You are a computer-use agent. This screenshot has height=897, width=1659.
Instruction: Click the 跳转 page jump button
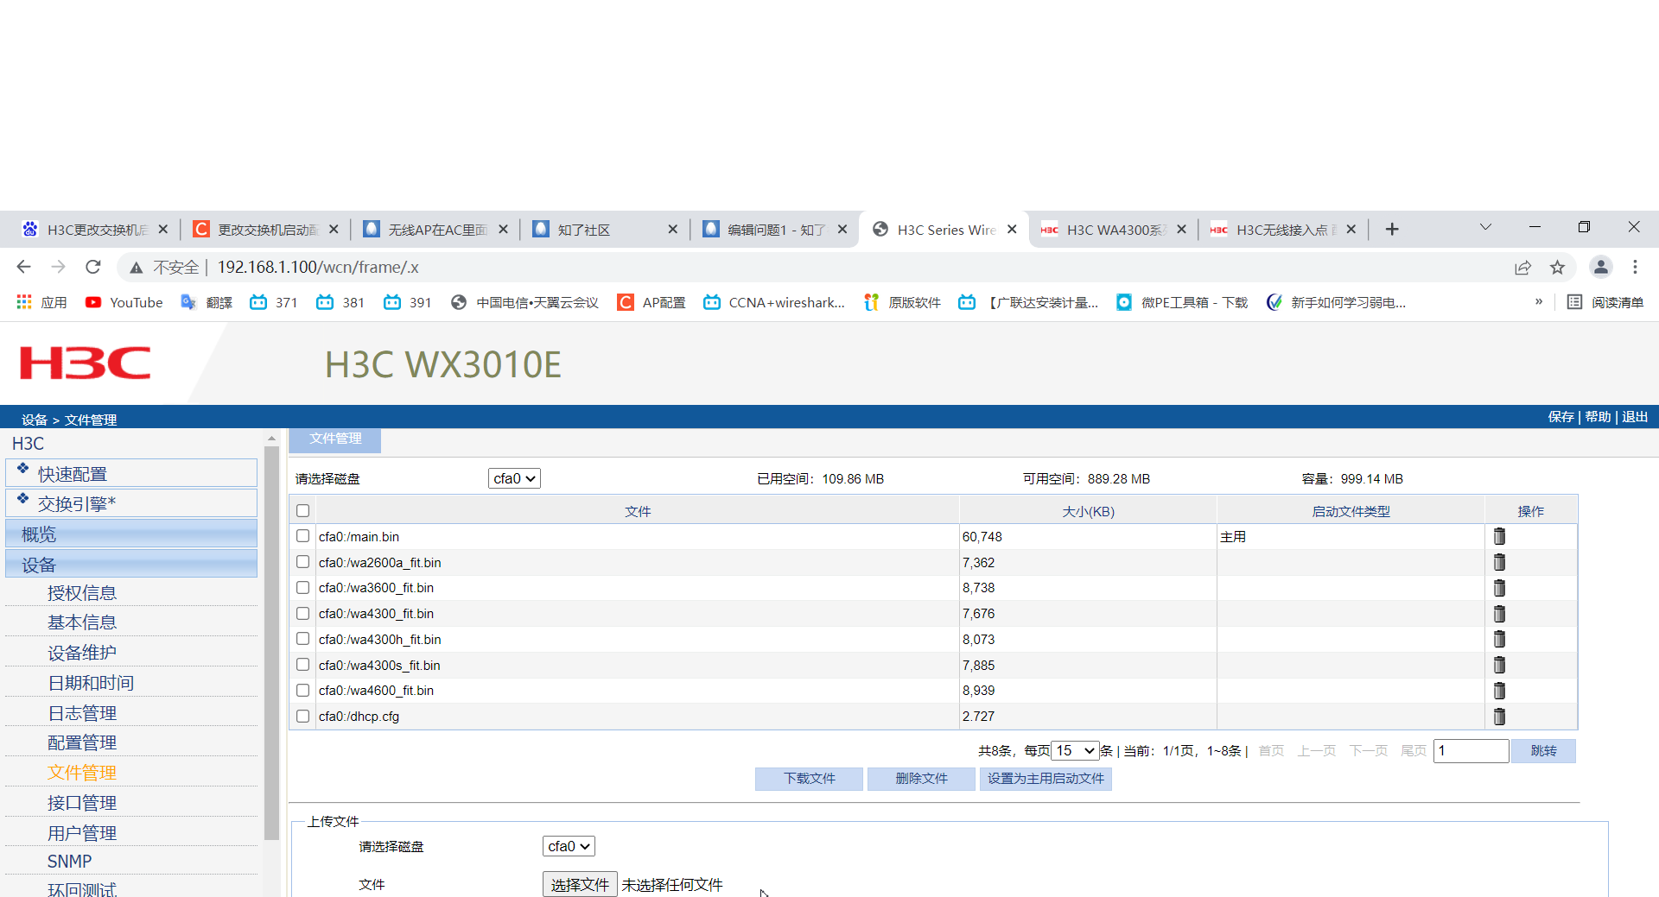tap(1543, 751)
